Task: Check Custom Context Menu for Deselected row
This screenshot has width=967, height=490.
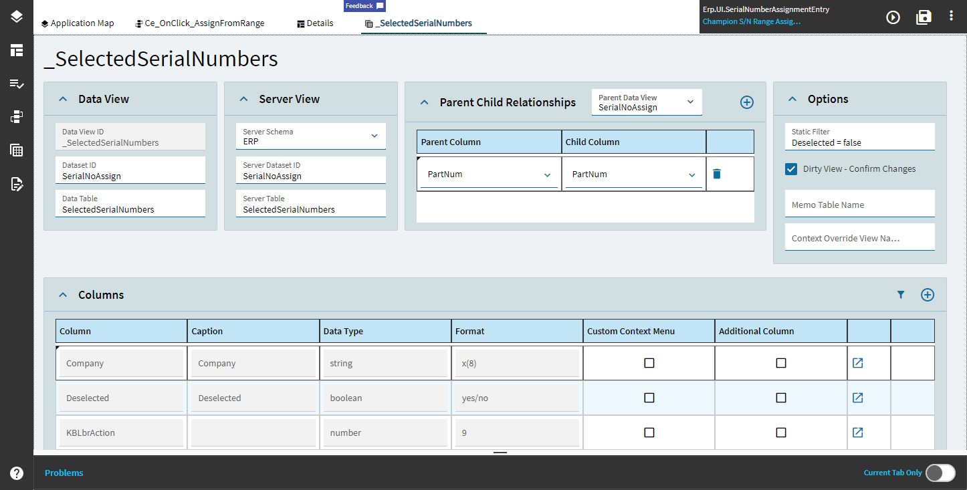Action: [649, 398]
